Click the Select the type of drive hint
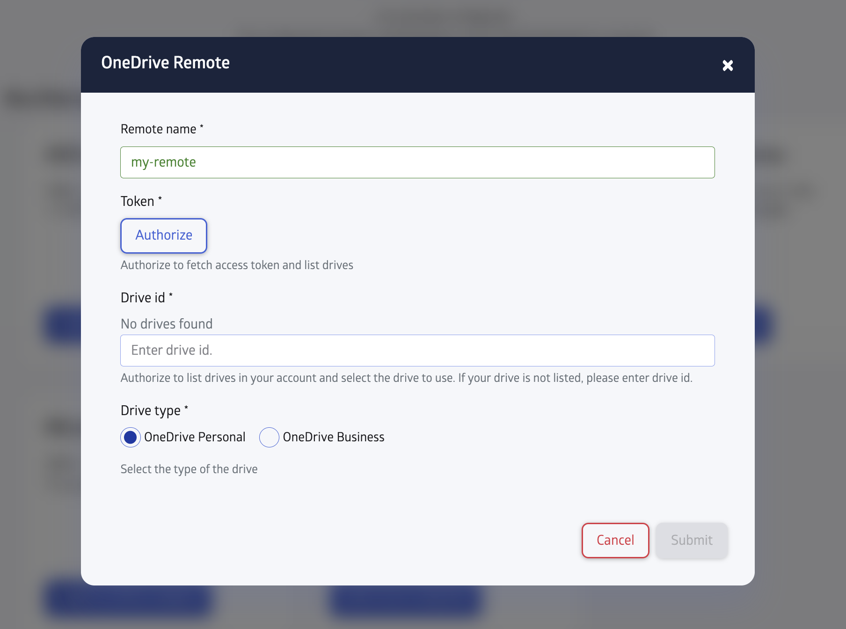The height and width of the screenshot is (629, 846). click(x=189, y=469)
